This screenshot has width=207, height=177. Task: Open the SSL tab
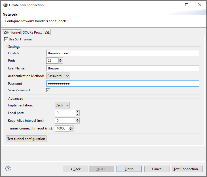coord(47,32)
